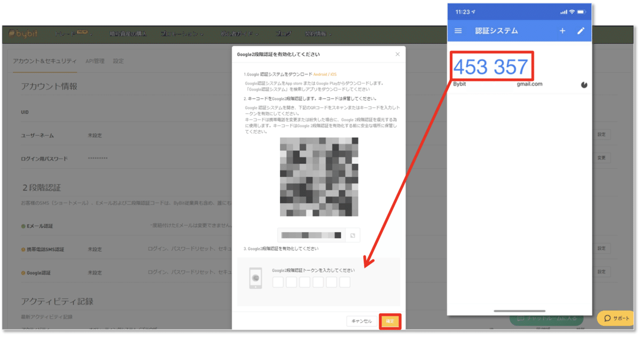641x337 pixels.
Task: Expand the 初心者ガイド navigation menu
Action: (239, 34)
